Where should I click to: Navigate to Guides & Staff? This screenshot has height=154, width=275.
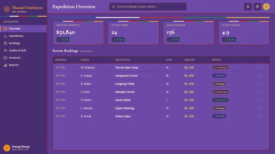23,50
